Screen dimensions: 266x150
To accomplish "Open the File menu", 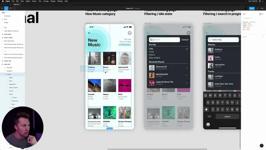I will pyautogui.click(x=13, y=1).
